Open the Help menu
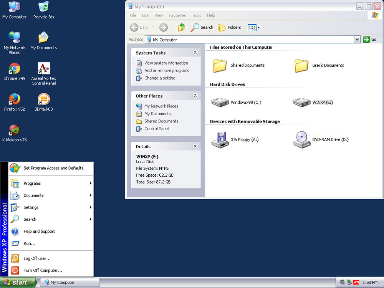384x288 pixels. pos(211,15)
